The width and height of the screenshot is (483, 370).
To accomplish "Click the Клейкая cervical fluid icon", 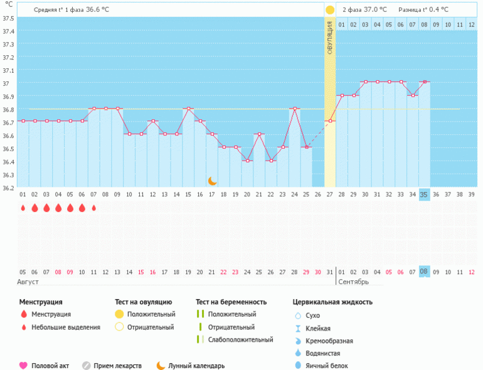I will [x=298, y=329].
